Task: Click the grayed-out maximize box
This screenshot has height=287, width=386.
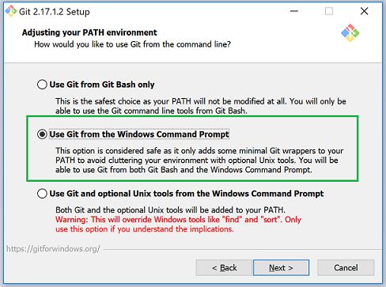Action: click(329, 11)
